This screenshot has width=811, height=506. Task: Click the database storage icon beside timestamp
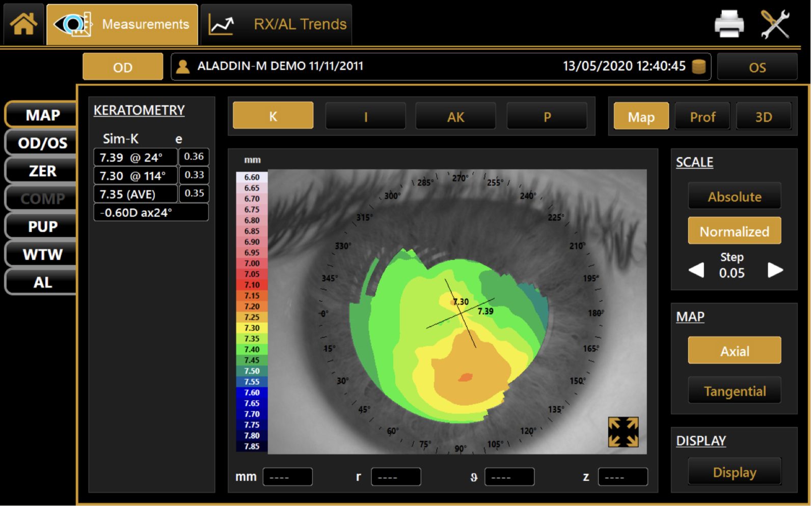(x=699, y=67)
